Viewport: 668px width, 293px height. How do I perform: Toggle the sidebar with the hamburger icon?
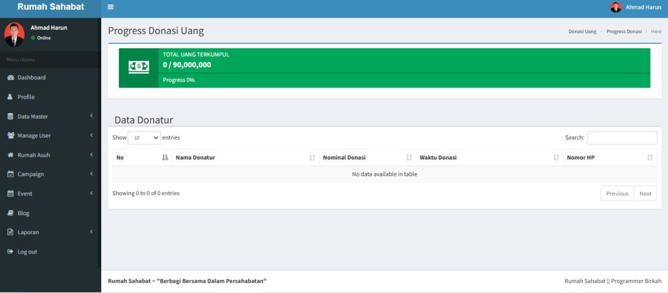(111, 7)
